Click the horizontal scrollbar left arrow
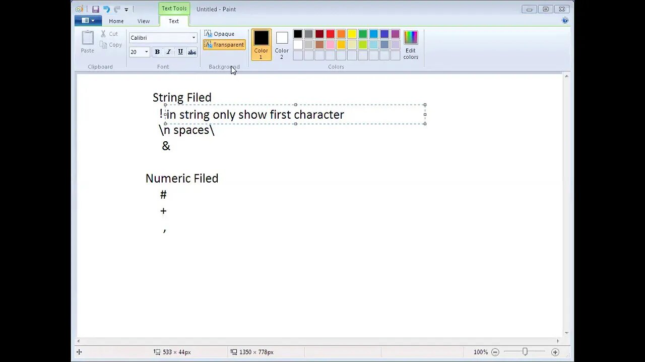 pos(78,341)
